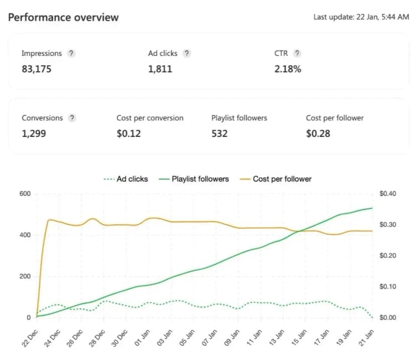Click the 19 Jan axis label
417x361 pixels.
(x=344, y=338)
